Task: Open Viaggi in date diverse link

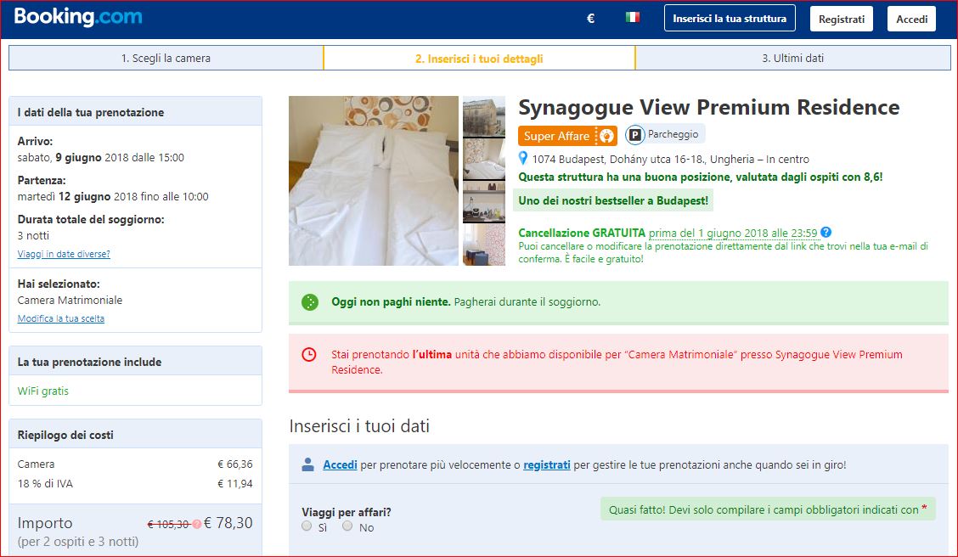Action: click(x=64, y=254)
